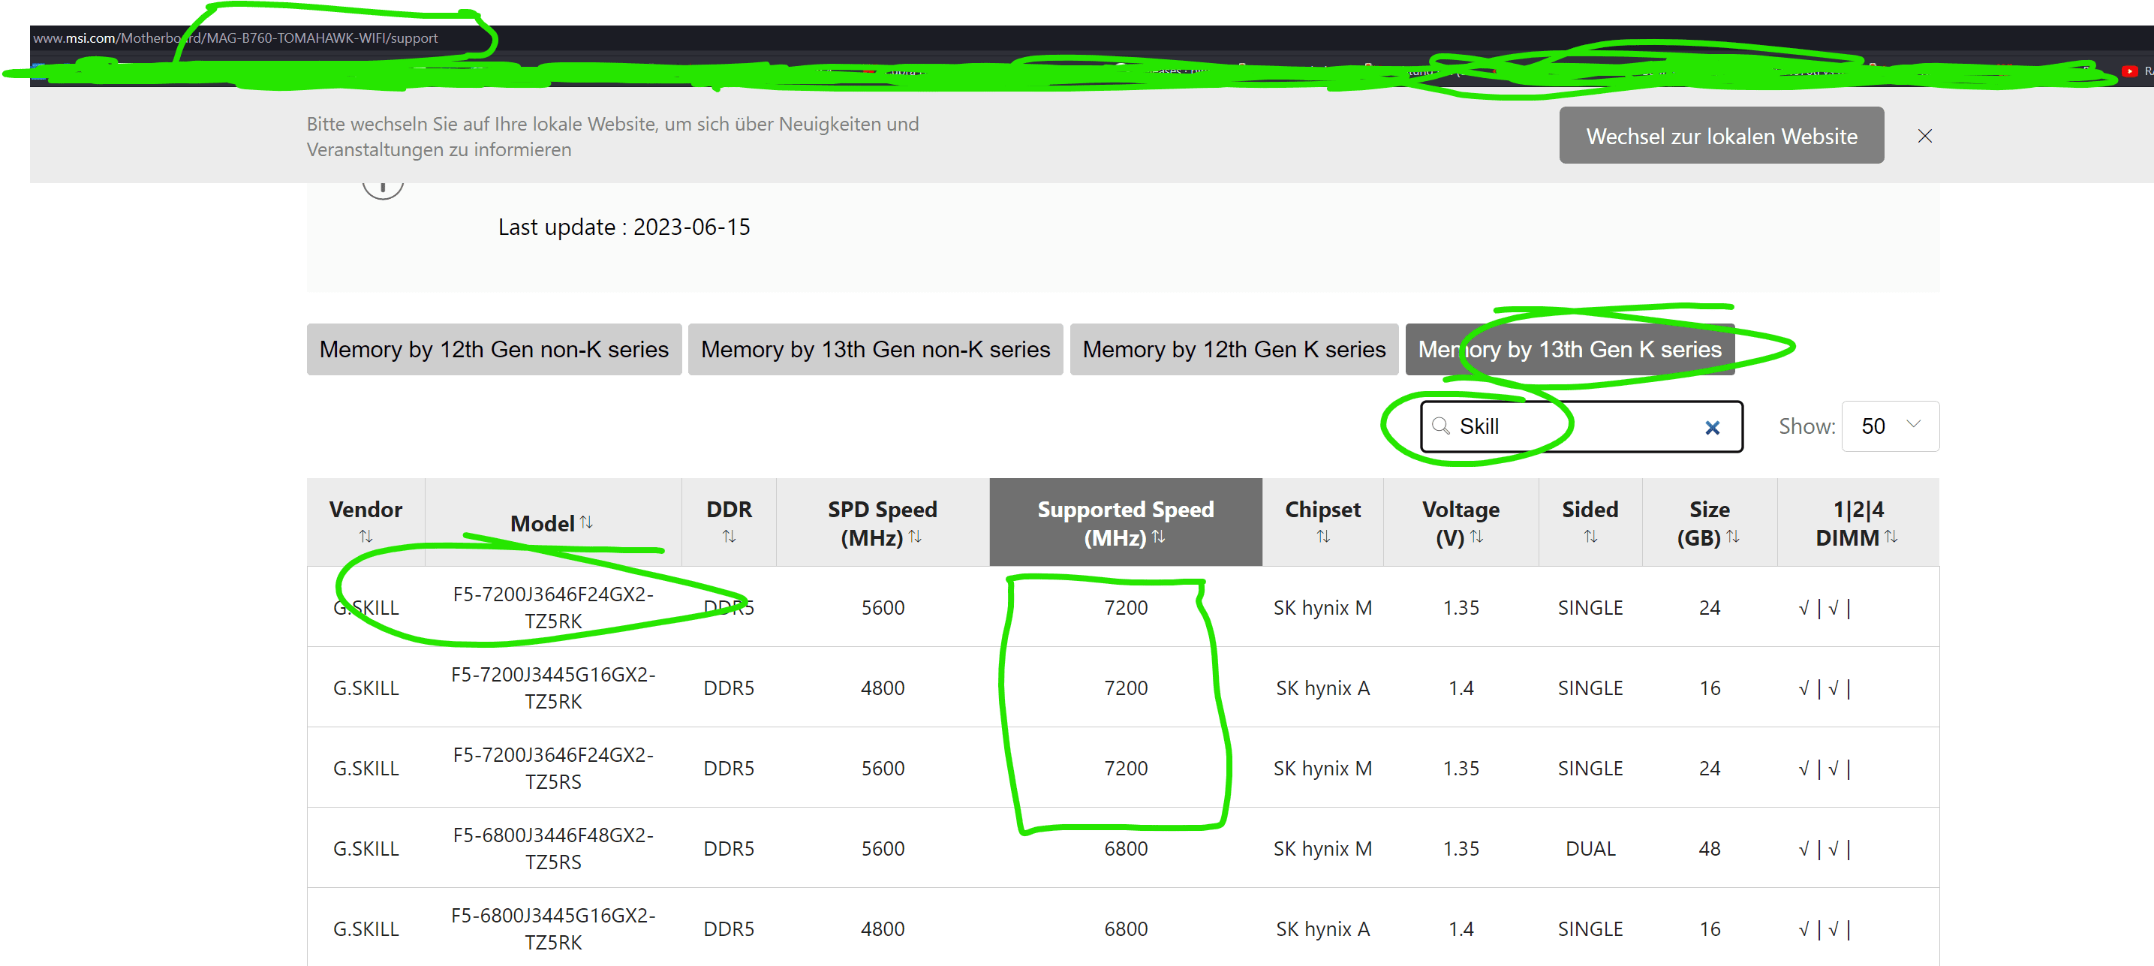The height and width of the screenshot is (966, 2154).
Task: Sort by Size (GB)
Action: click(1732, 536)
